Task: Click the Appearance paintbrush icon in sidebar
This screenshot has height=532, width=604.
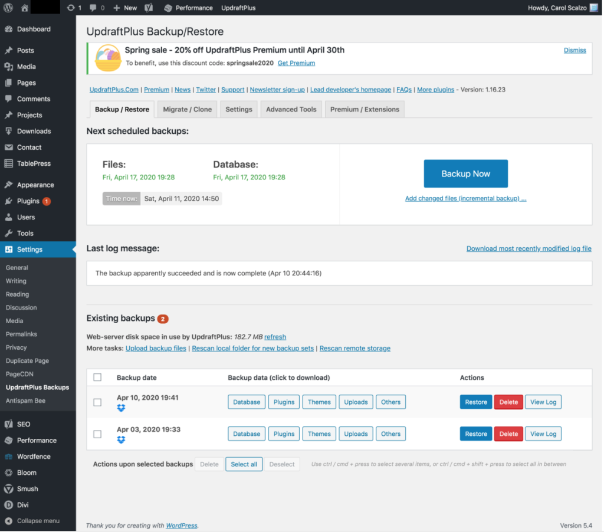Action: pyautogui.click(x=8, y=185)
